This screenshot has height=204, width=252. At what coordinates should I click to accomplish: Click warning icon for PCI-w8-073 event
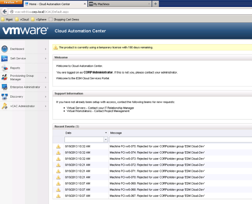58,159
